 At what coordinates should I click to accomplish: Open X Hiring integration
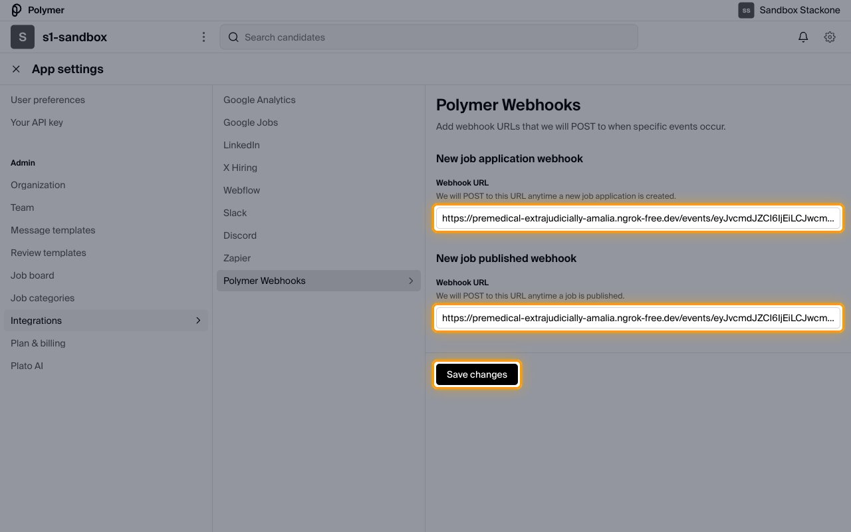pos(240,168)
